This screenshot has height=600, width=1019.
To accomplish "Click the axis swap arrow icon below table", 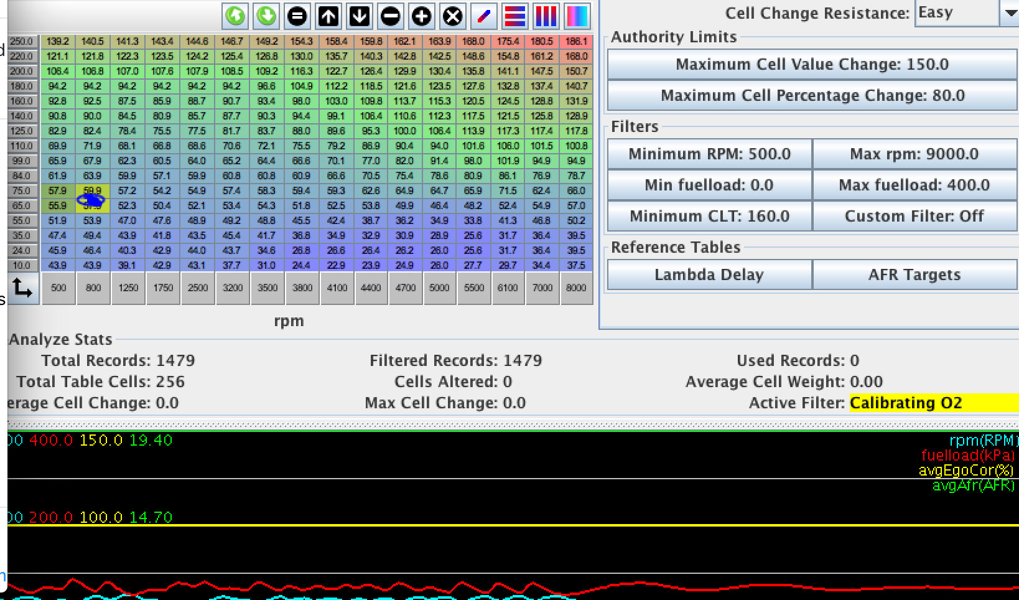I will [x=22, y=288].
